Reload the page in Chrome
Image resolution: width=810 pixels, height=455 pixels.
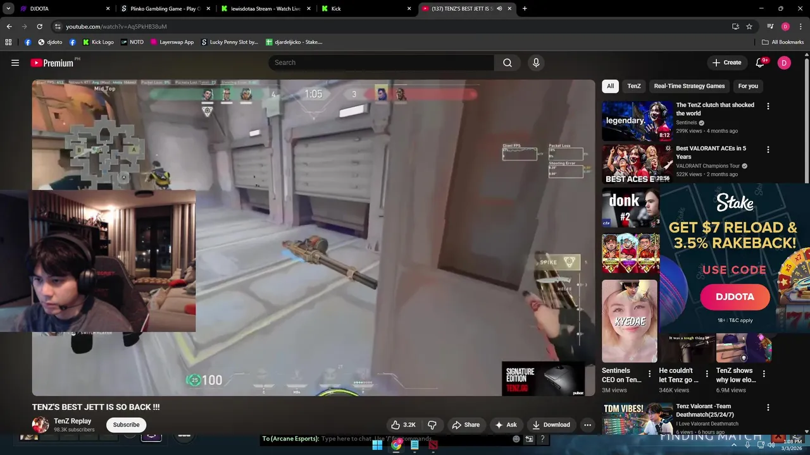pyautogui.click(x=39, y=27)
